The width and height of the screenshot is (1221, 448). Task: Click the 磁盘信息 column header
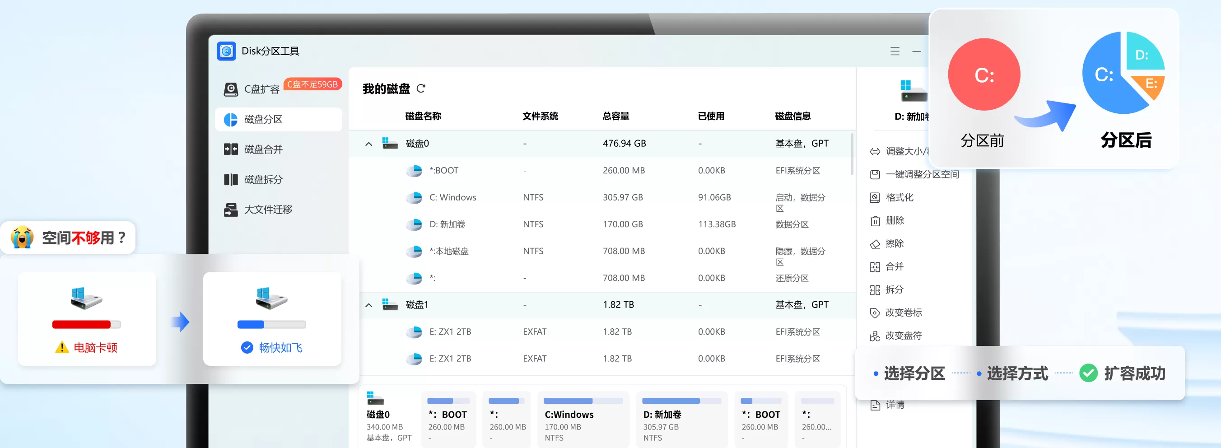coord(792,116)
